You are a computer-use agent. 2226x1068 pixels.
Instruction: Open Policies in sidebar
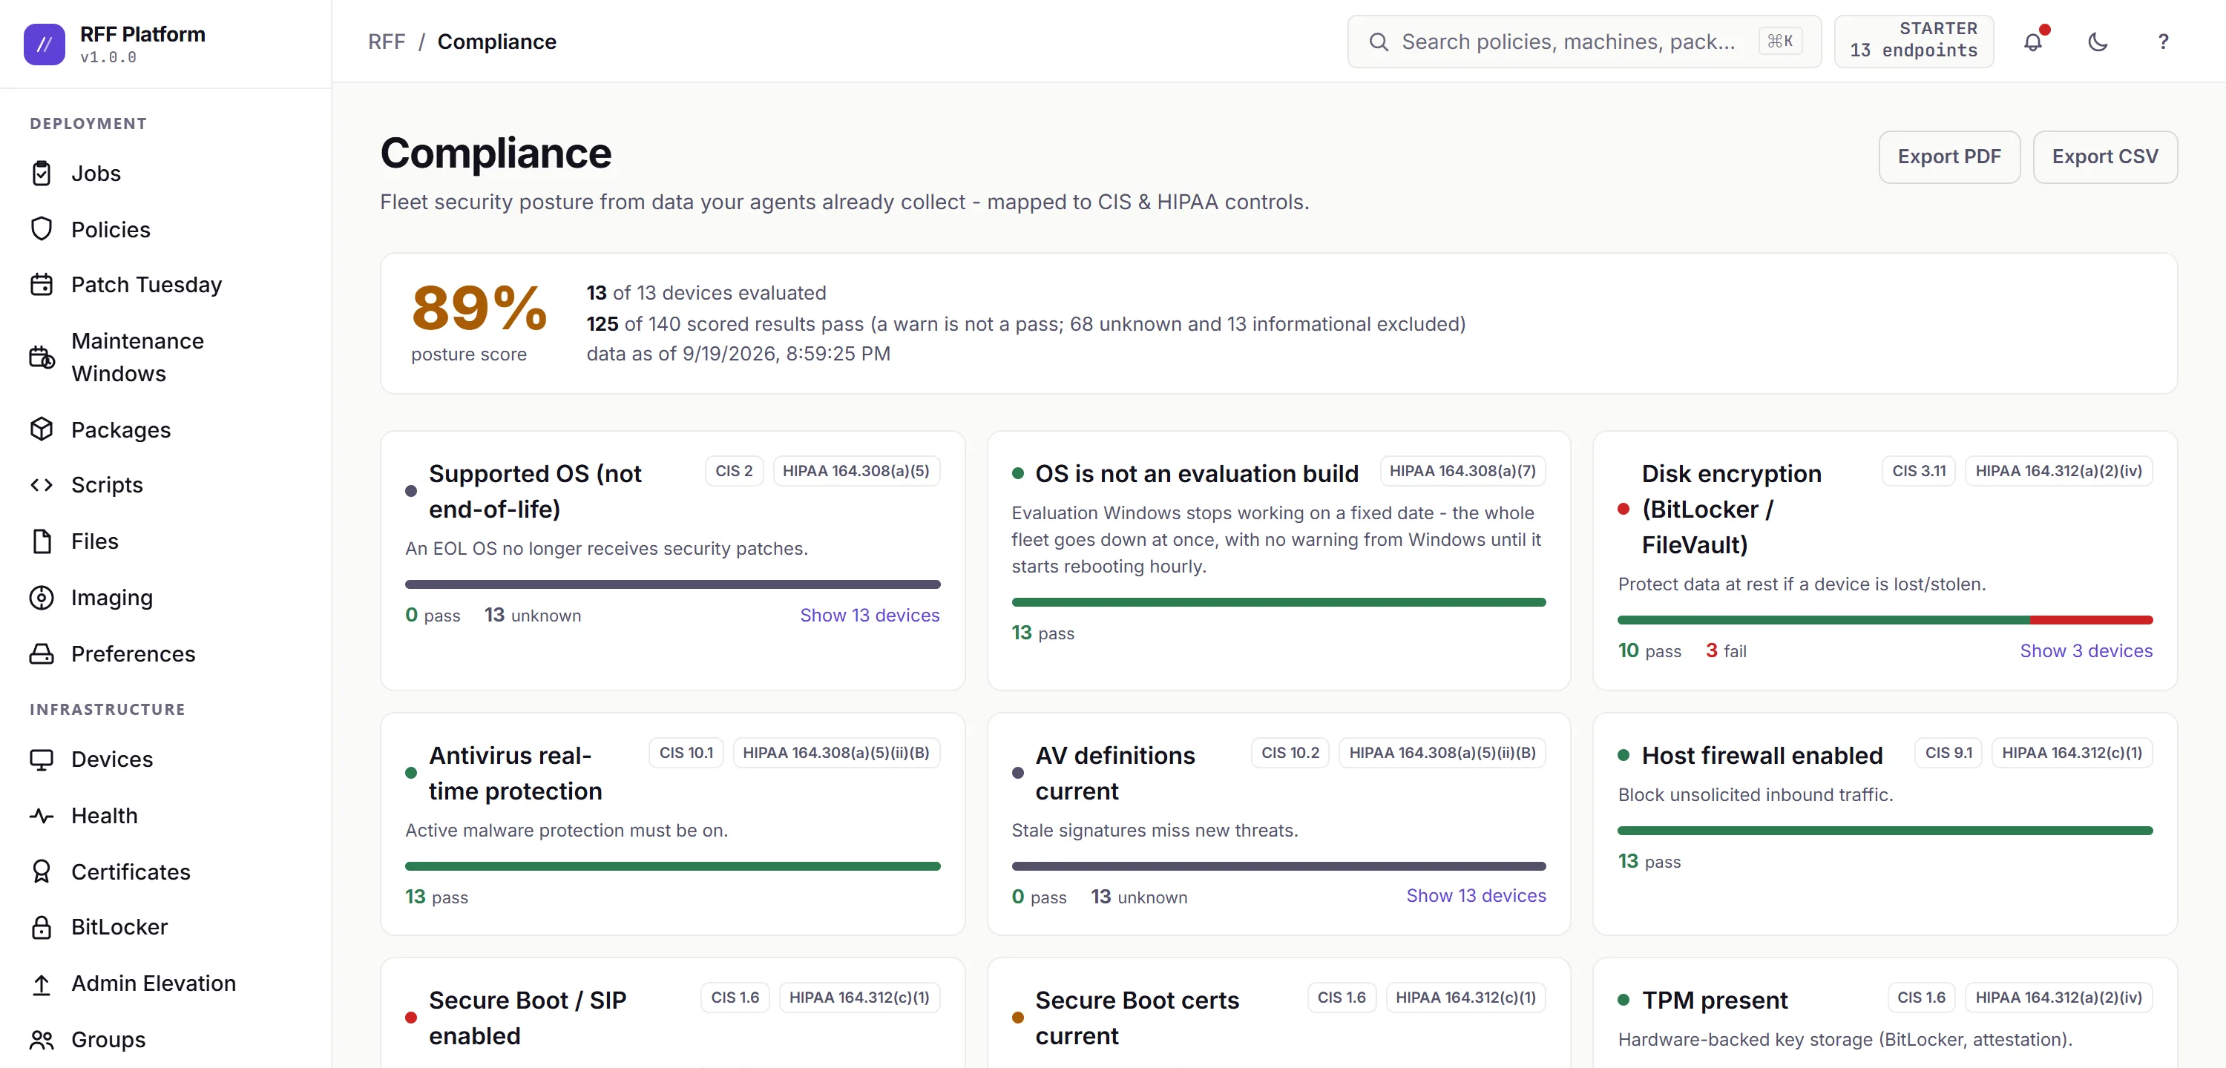[x=165, y=229]
